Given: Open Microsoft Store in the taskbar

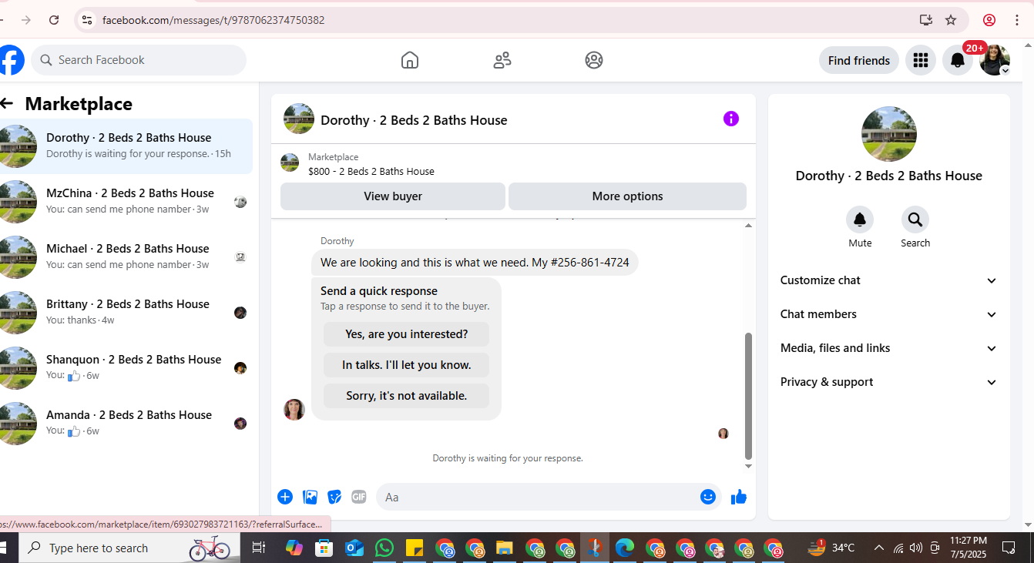Looking at the screenshot, I should (x=324, y=548).
